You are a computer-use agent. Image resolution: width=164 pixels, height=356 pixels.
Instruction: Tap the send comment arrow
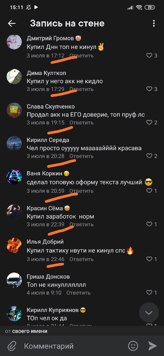[153, 346]
